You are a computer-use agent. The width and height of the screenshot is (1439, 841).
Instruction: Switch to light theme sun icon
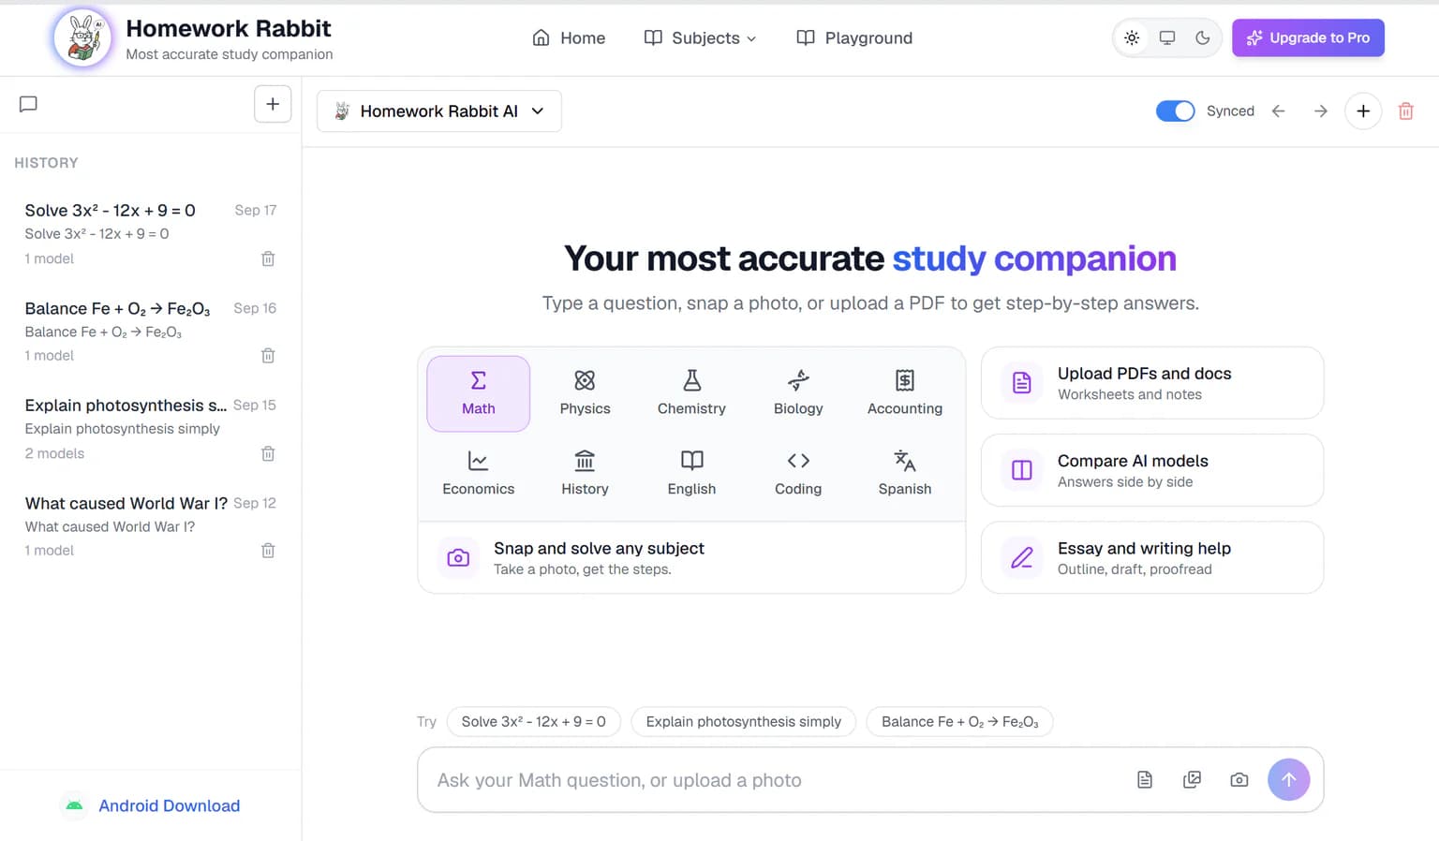pos(1132,38)
